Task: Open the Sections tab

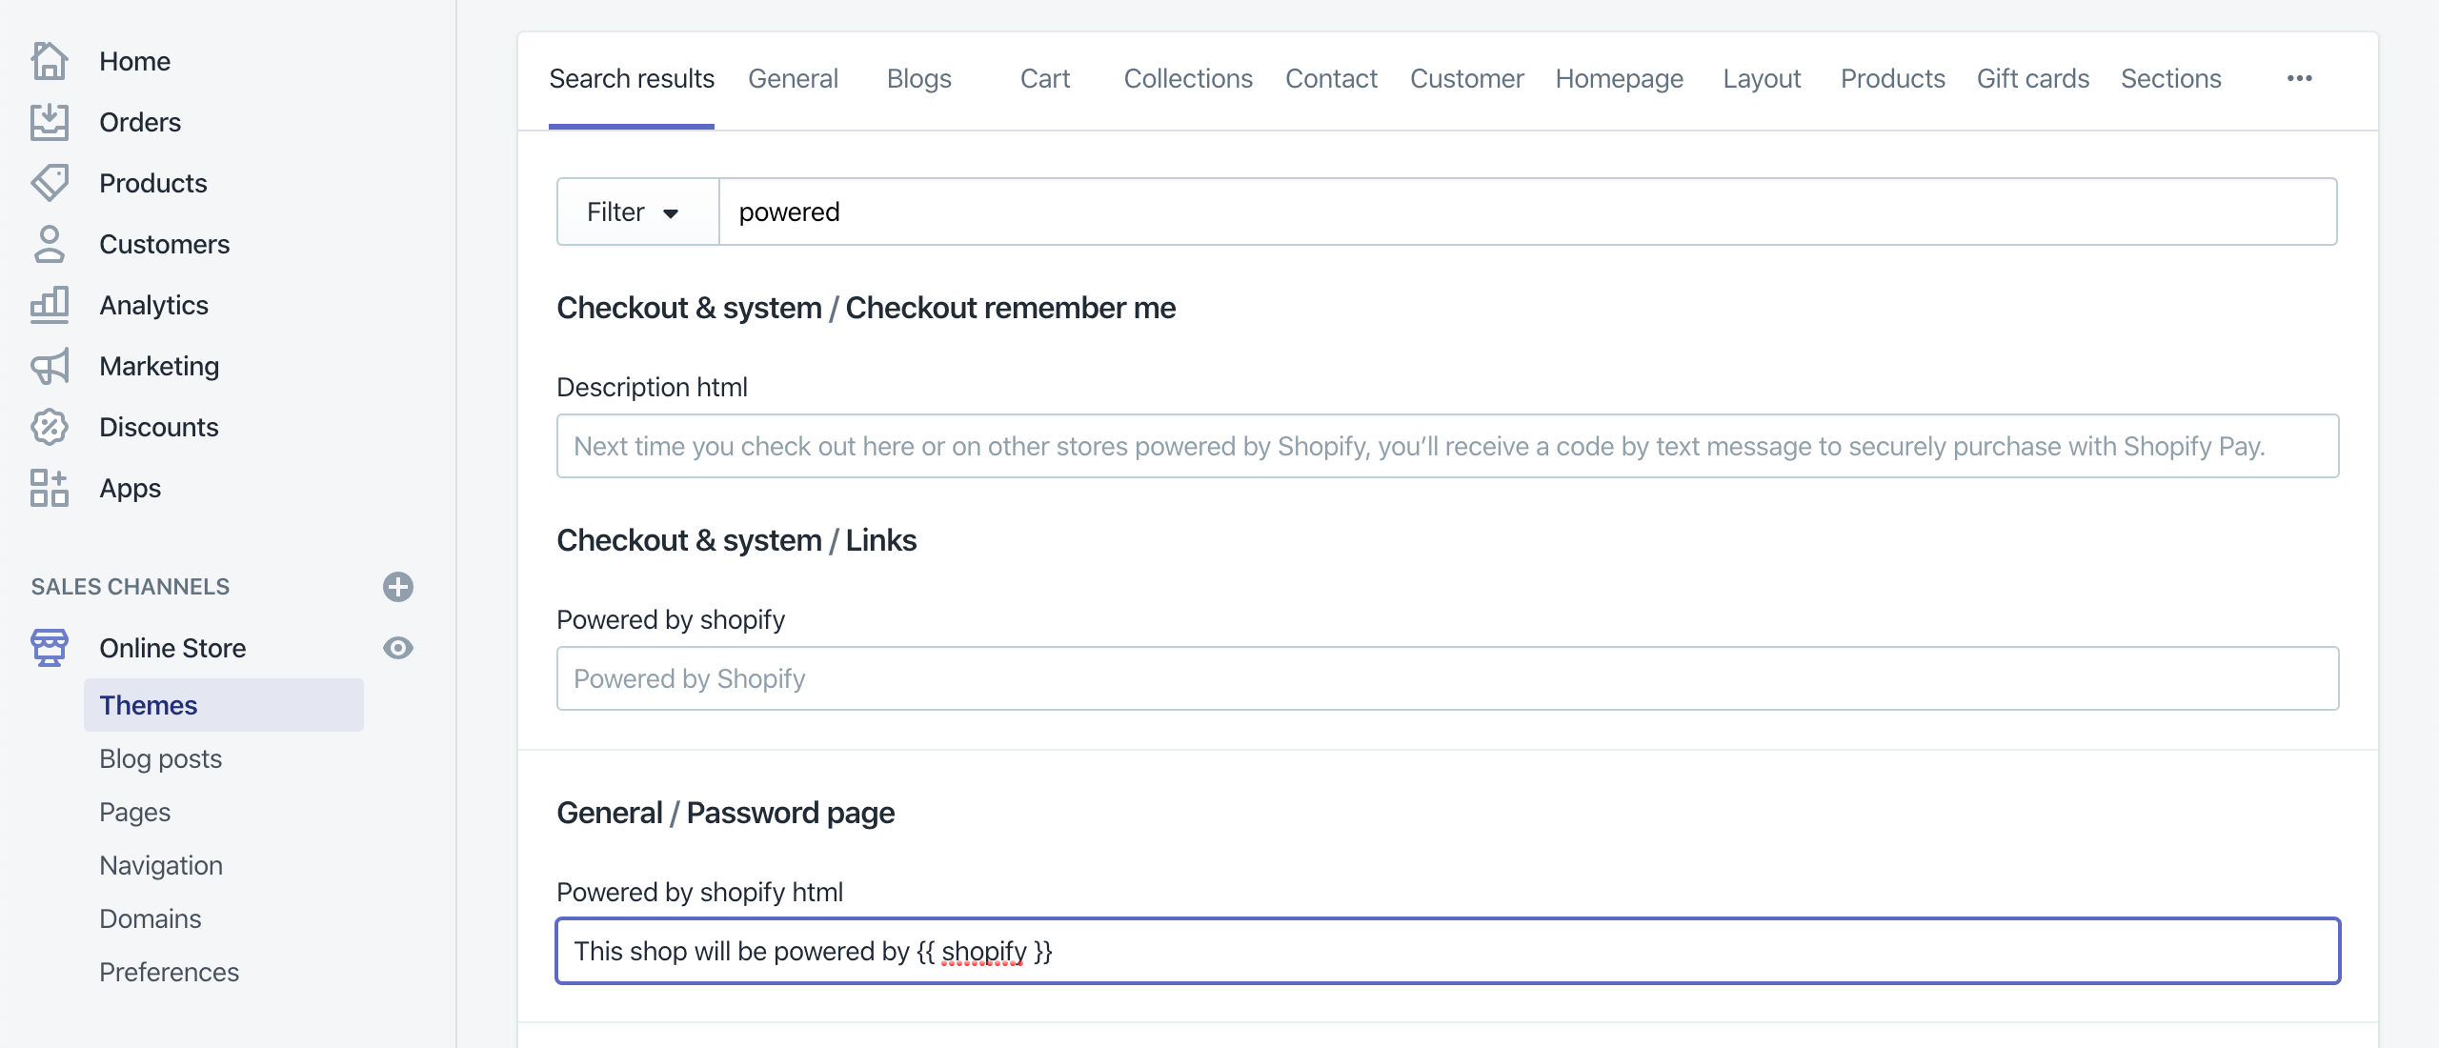Action: (2170, 79)
